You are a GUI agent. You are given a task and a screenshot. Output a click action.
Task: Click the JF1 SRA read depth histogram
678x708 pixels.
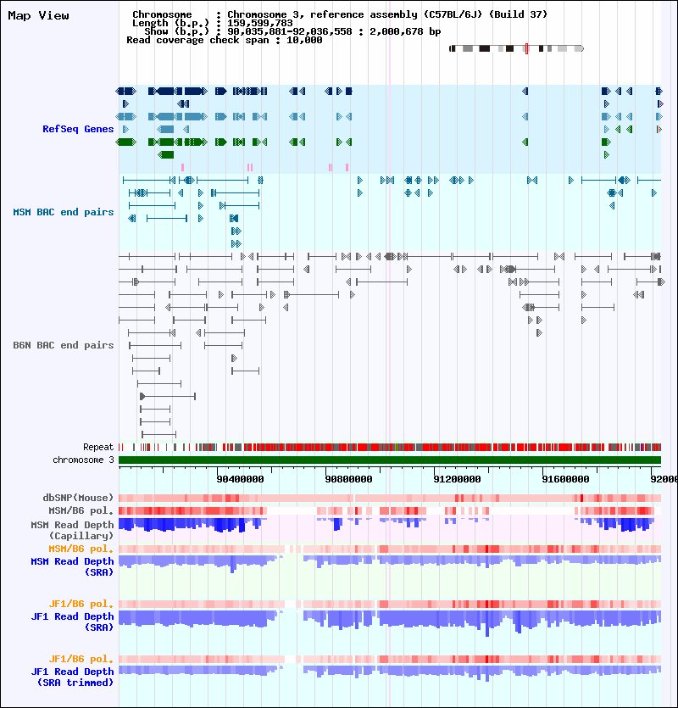390,622
